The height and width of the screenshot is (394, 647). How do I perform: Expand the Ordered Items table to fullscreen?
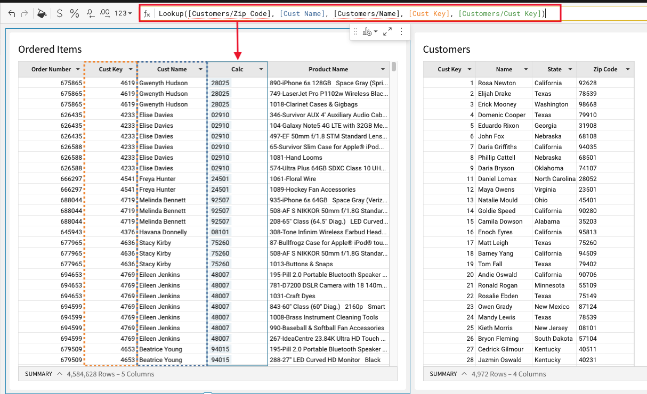pyautogui.click(x=387, y=32)
